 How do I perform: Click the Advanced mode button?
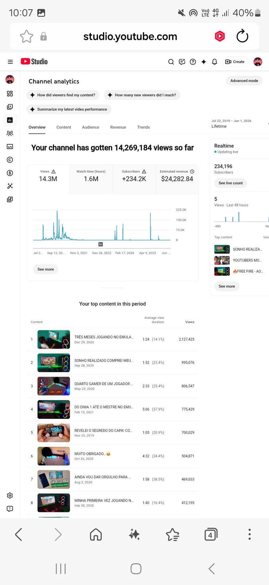point(244,81)
